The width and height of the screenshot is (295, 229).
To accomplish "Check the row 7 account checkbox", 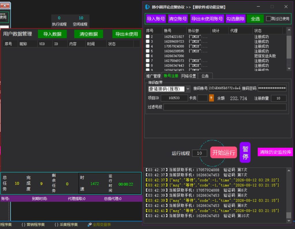I will pos(148,60).
